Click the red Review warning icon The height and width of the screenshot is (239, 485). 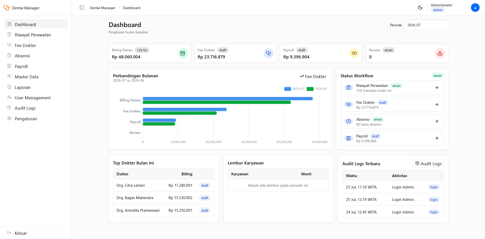[x=440, y=53]
